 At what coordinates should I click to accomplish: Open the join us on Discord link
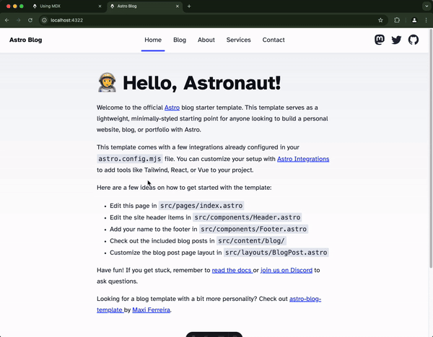click(287, 270)
